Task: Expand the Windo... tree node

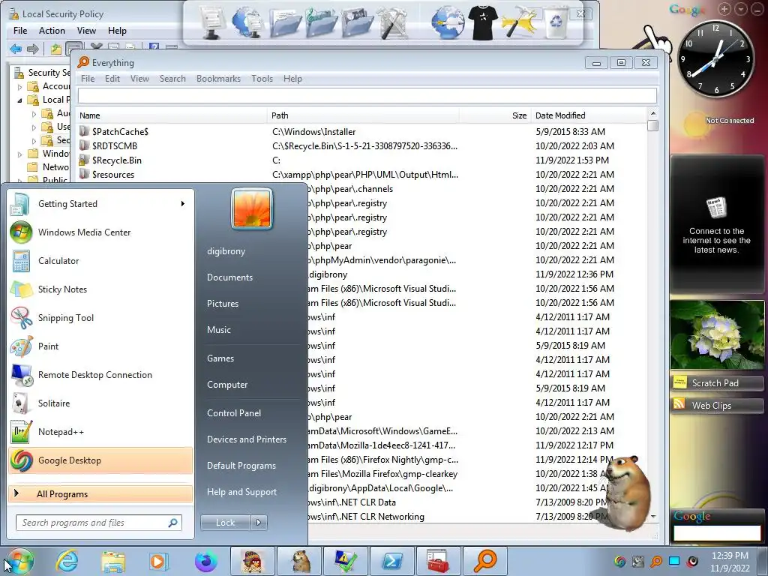Action: click(x=20, y=154)
